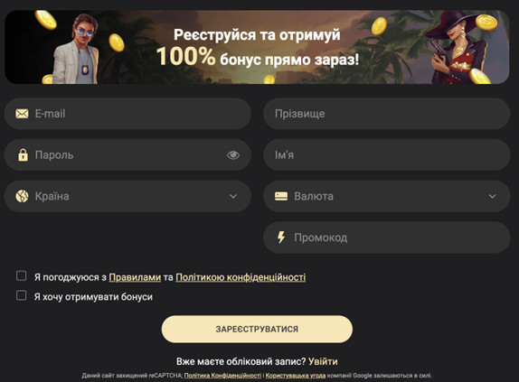Open the Правилами link
This screenshot has height=382, width=519.
pos(135,277)
